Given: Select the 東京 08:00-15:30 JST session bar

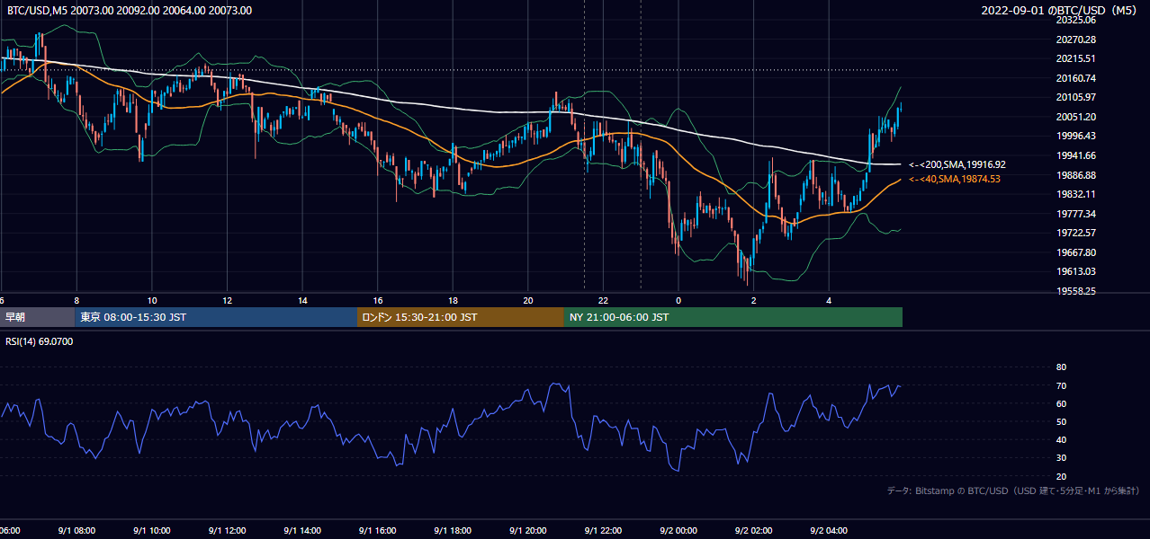Looking at the screenshot, I should click(x=216, y=317).
